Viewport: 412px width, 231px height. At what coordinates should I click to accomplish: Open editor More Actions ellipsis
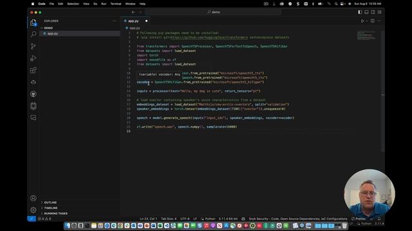[x=379, y=21]
